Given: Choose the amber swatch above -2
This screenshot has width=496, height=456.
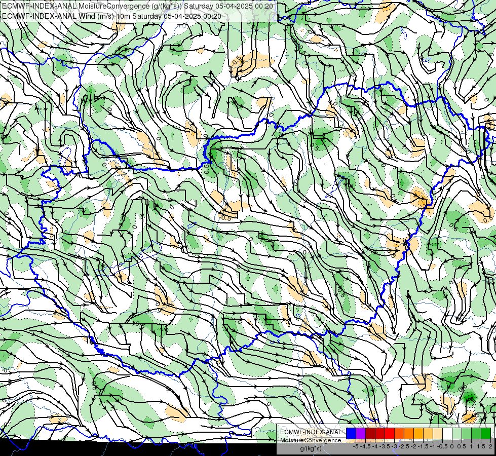Looking at the screenshot, I should pos(418,433).
